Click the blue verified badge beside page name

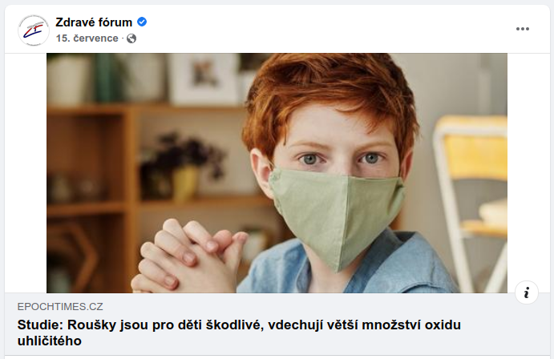pyautogui.click(x=142, y=22)
